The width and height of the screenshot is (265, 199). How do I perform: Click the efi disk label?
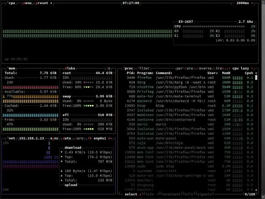point(66,115)
